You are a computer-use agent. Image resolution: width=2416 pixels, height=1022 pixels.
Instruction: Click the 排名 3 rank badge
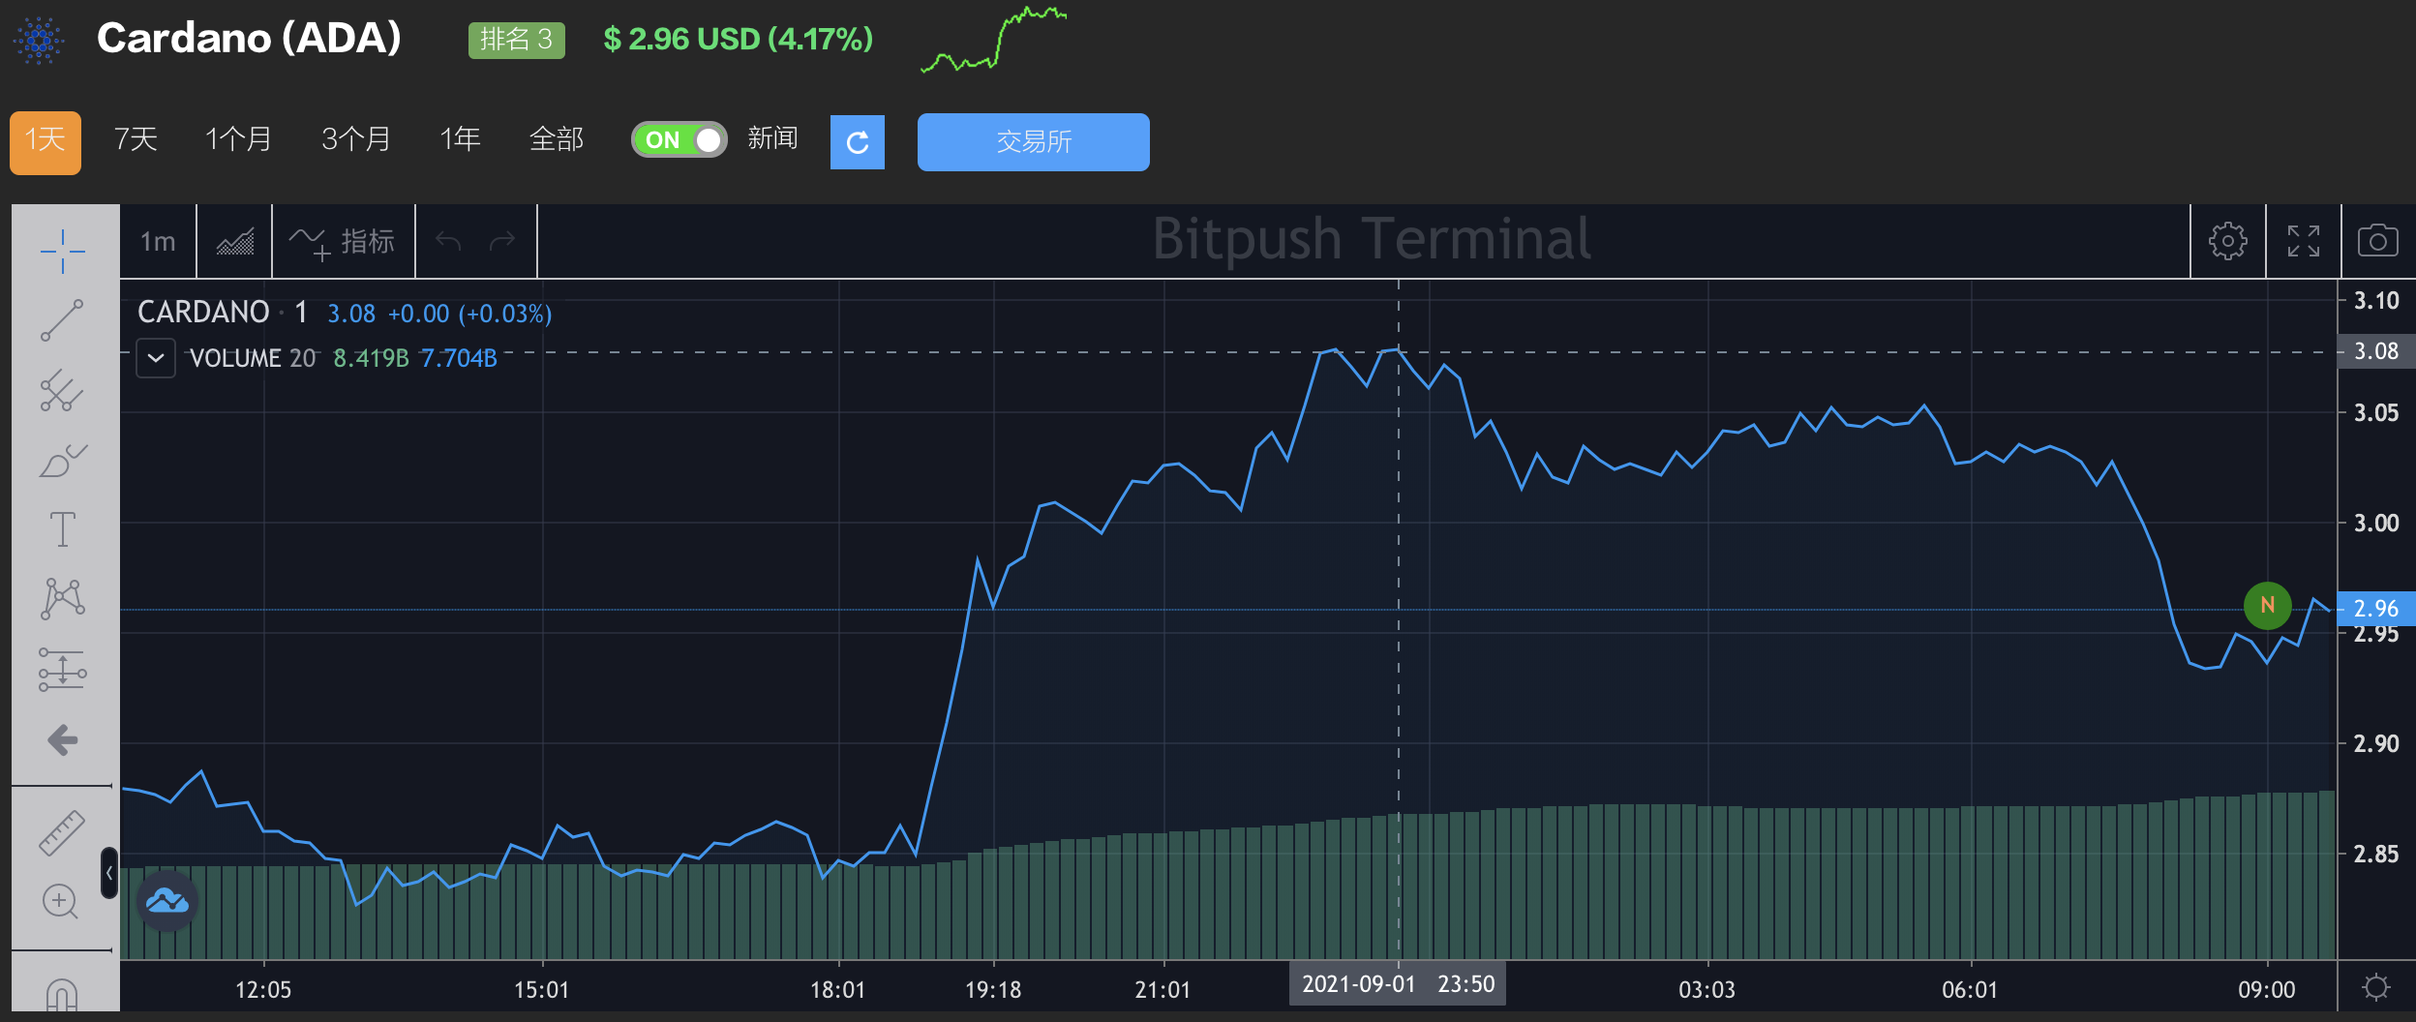point(517,40)
